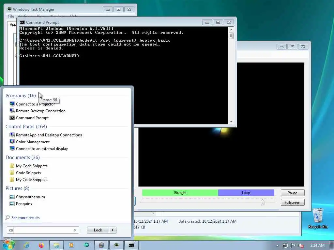Show hidden tray icons arrow
Screen dimensions: 334x250
coord(277,245)
